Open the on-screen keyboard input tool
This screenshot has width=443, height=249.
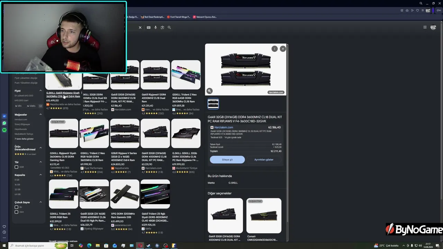(x=148, y=27)
